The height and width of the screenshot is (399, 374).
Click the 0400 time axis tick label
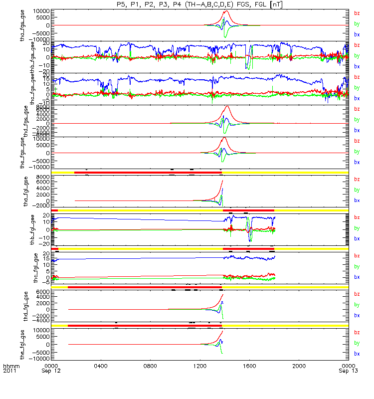101,366
